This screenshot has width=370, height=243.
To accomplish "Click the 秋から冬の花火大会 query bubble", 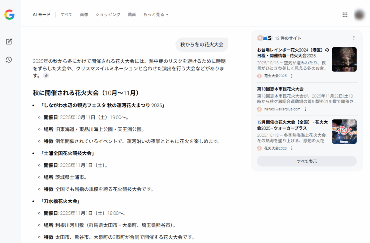I will [x=202, y=45].
